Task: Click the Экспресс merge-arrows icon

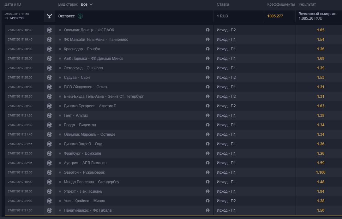Action: point(49,16)
